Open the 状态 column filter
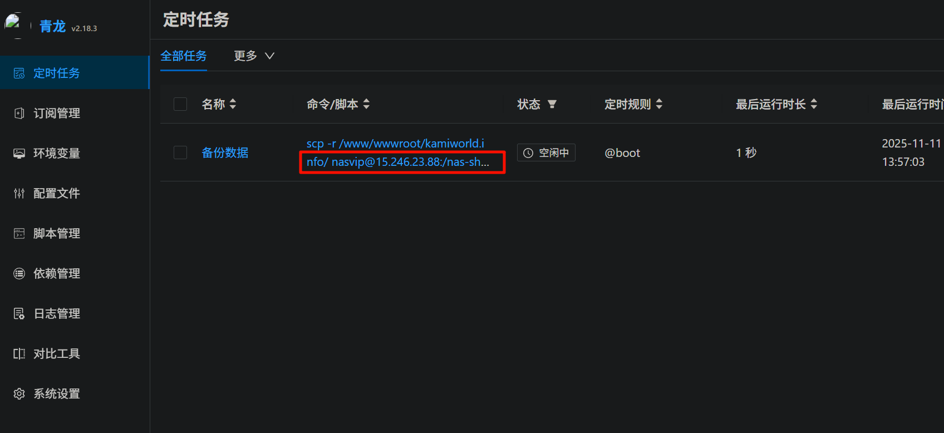This screenshot has width=944, height=433. click(x=552, y=104)
